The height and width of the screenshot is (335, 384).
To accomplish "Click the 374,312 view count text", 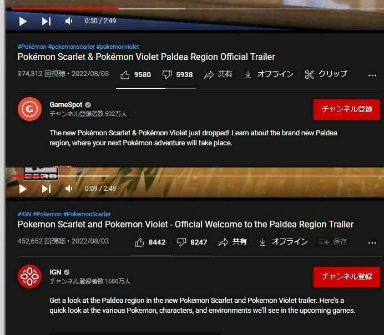I will 42,74.
